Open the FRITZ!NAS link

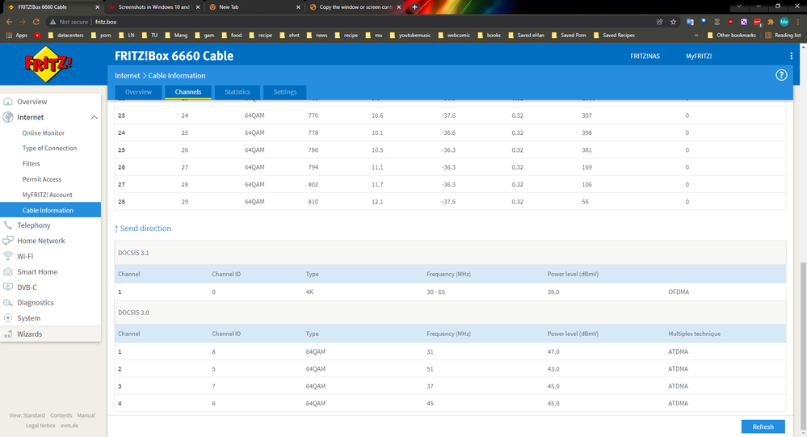(645, 56)
